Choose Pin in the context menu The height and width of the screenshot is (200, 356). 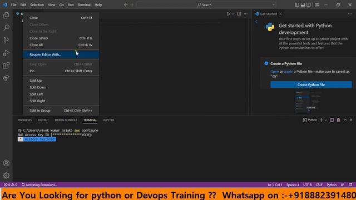point(61,71)
